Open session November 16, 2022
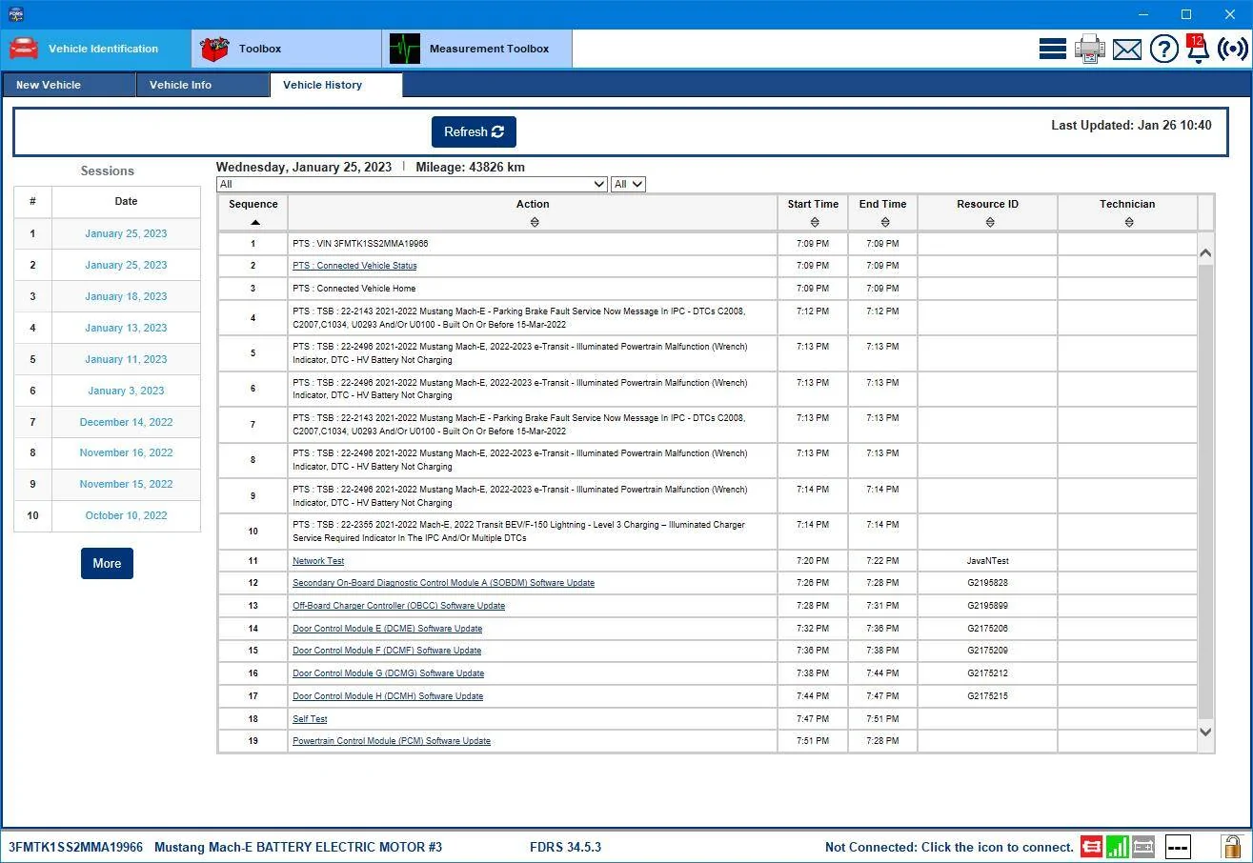This screenshot has width=1253, height=863. (126, 452)
